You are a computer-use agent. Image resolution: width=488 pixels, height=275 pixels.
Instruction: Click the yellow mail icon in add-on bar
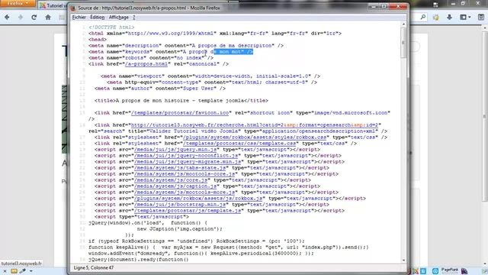(14, 271)
